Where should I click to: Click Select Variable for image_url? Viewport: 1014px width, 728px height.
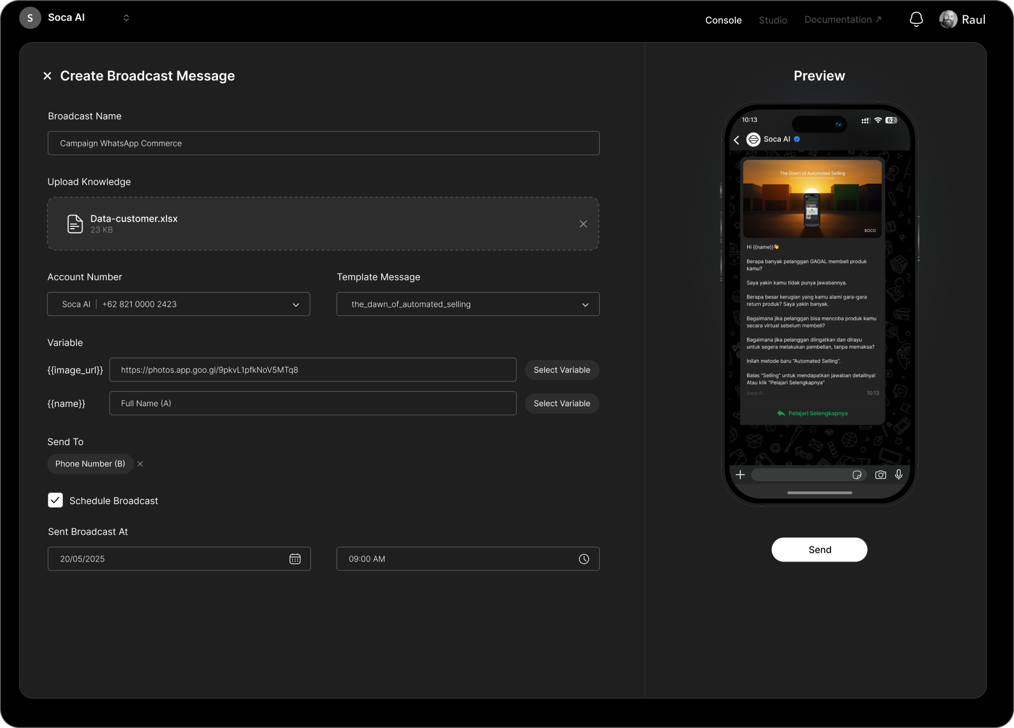coord(561,370)
